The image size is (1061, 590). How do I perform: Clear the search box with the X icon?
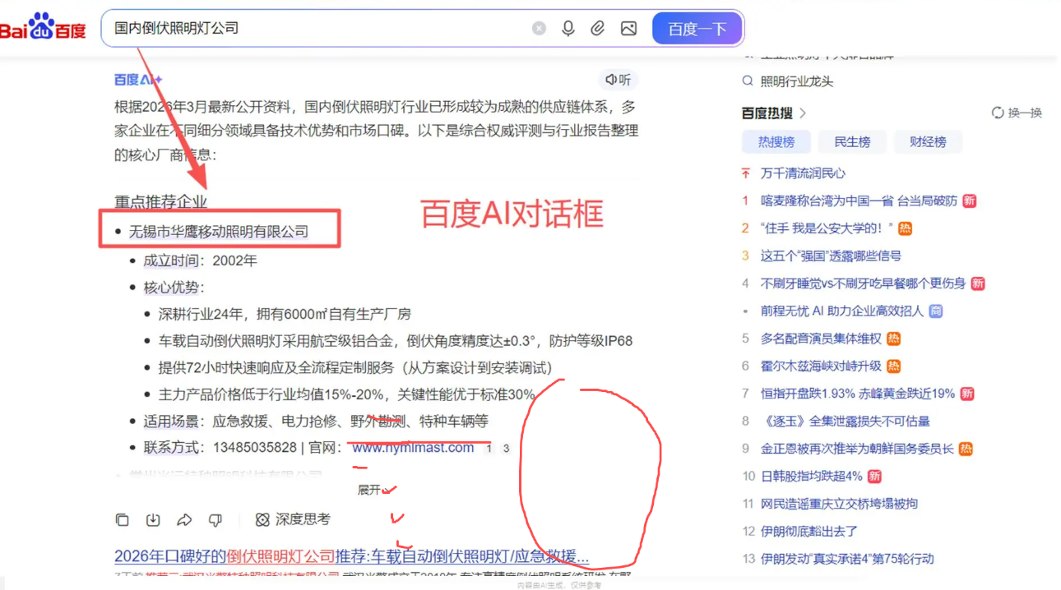click(x=539, y=28)
